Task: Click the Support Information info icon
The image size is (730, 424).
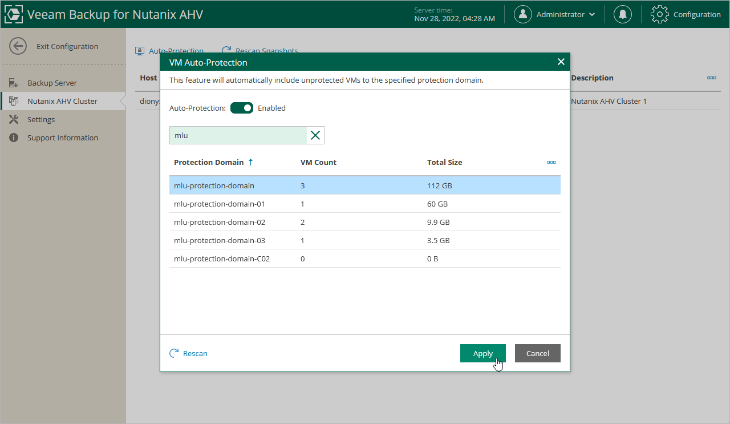Action: coord(14,138)
